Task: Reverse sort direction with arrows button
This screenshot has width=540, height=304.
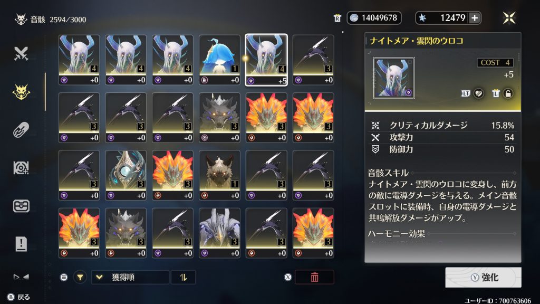Action: pyautogui.click(x=183, y=277)
